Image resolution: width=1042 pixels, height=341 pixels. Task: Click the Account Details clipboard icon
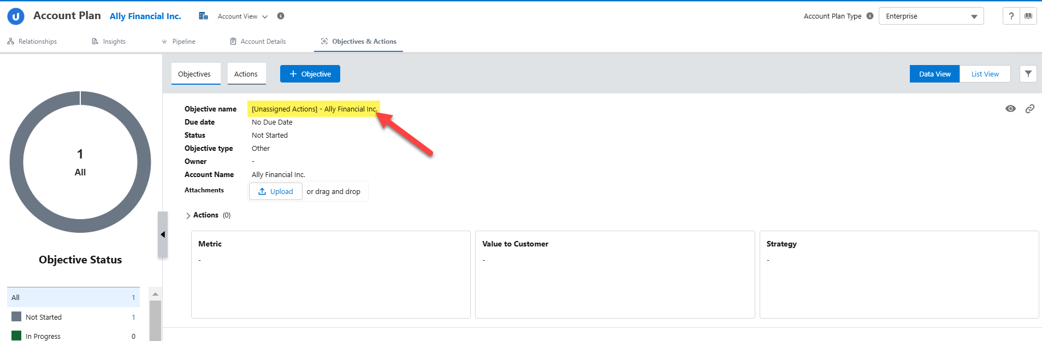coord(233,42)
